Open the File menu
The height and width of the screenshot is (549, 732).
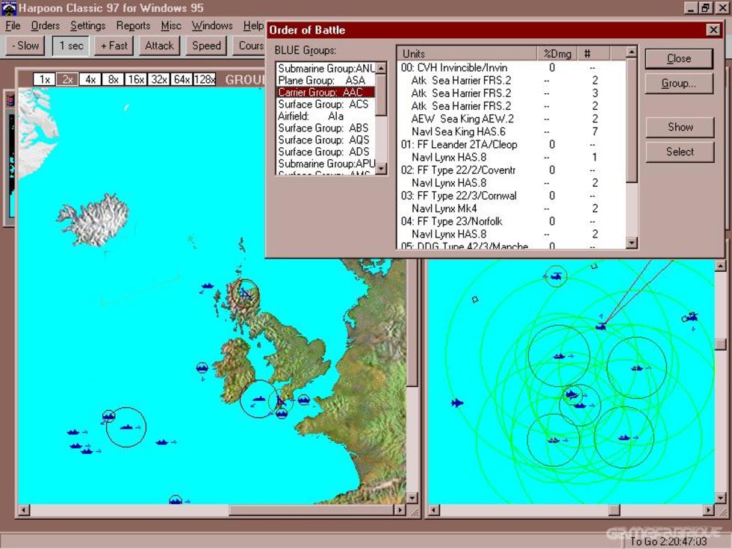pos(13,25)
